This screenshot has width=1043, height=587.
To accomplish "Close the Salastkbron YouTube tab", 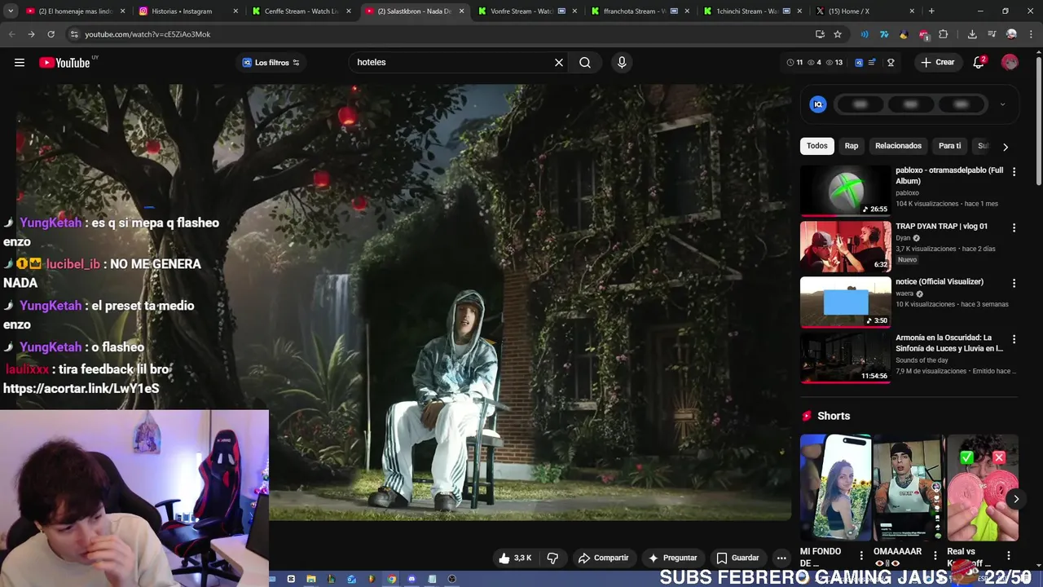I will (x=462, y=11).
